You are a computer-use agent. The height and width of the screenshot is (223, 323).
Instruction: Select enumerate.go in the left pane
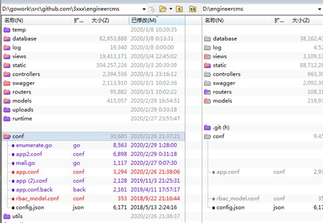34,146
